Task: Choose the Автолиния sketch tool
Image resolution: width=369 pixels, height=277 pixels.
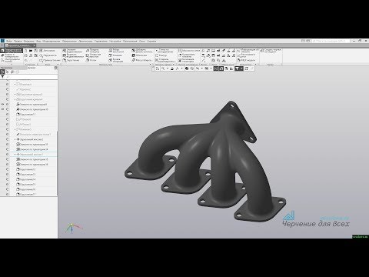Action: (48, 51)
